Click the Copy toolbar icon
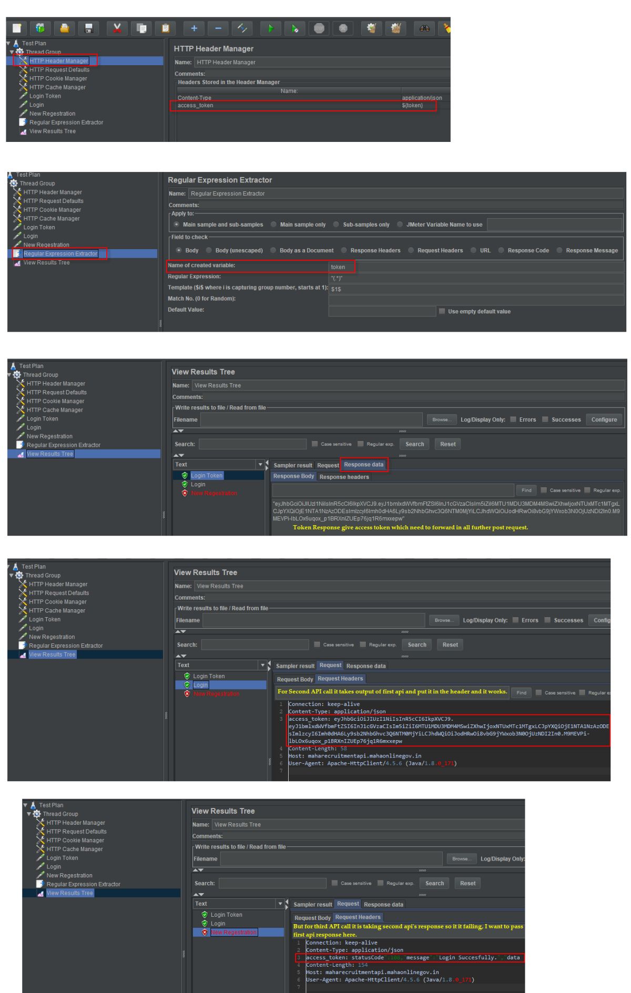This screenshot has width=631, height=993. (x=141, y=28)
